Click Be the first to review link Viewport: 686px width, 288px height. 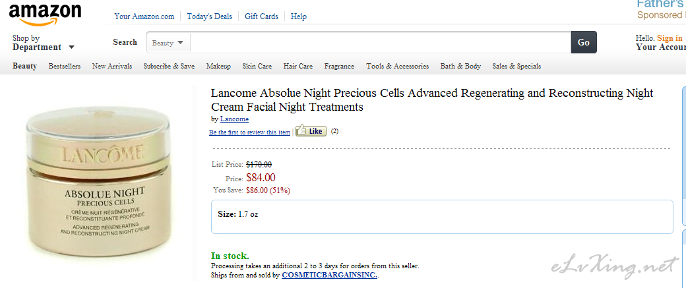tap(249, 132)
